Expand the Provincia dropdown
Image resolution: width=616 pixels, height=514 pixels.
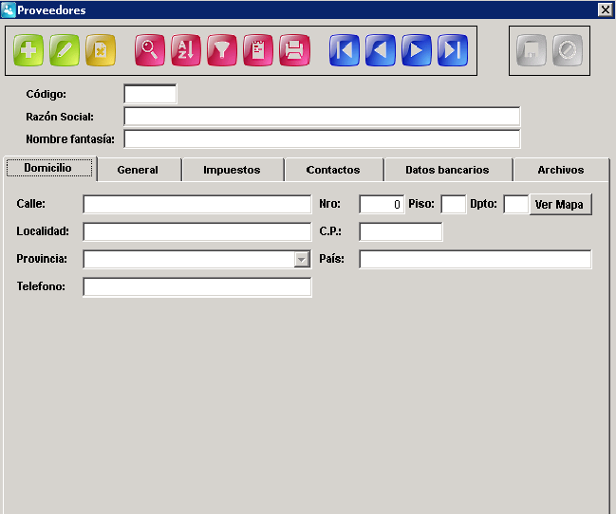[301, 260]
